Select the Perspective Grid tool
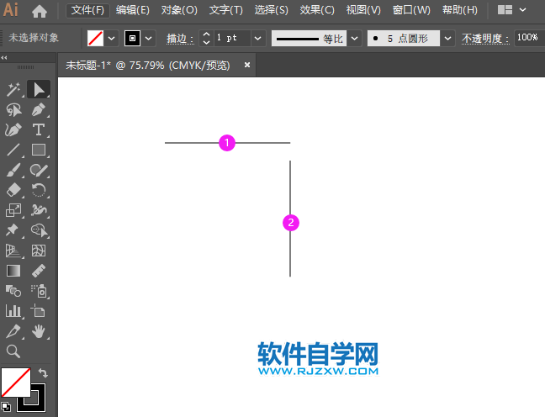Image resolution: width=545 pixels, height=417 pixels. coord(13,251)
